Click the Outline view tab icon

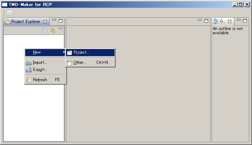click(216, 22)
